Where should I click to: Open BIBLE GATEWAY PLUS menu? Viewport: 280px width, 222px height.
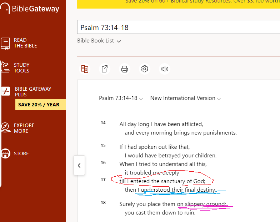pos(33,92)
